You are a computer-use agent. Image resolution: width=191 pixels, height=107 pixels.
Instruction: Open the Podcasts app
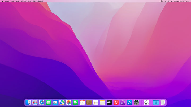pos(123,103)
